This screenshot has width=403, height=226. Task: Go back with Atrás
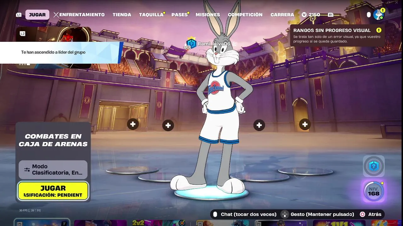point(375,214)
